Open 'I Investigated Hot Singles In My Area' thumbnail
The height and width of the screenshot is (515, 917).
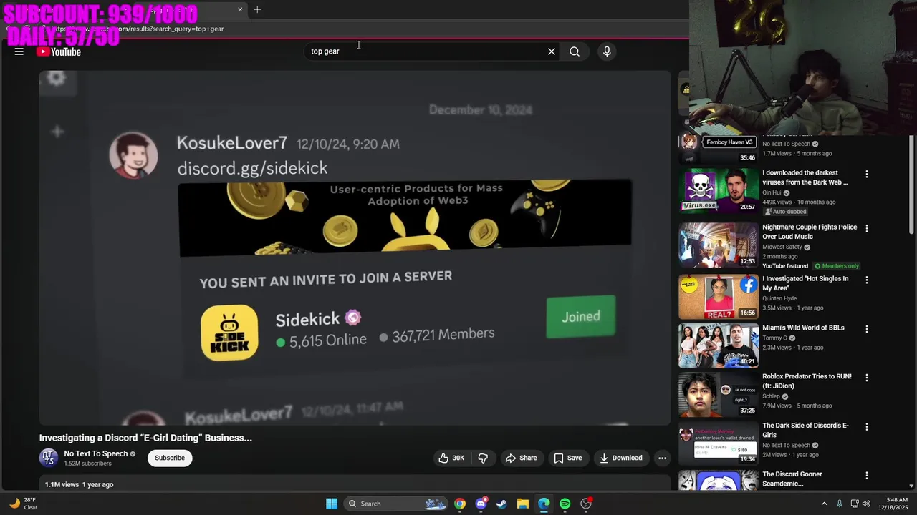pyautogui.click(x=719, y=297)
